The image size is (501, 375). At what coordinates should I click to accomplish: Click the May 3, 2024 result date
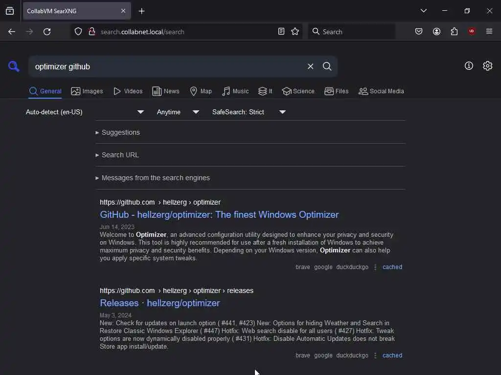pyautogui.click(x=115, y=315)
